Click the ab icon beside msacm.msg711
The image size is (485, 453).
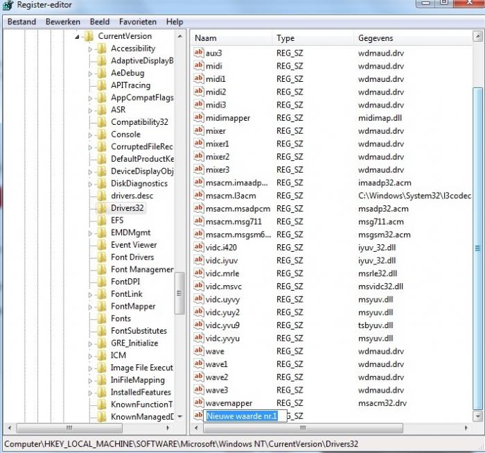[x=199, y=221]
